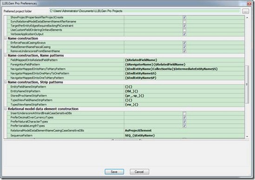Toggle VerboseApplicationOutput checkbox
Image resolution: width=255 pixels, height=180 pixels.
pos(184,34)
